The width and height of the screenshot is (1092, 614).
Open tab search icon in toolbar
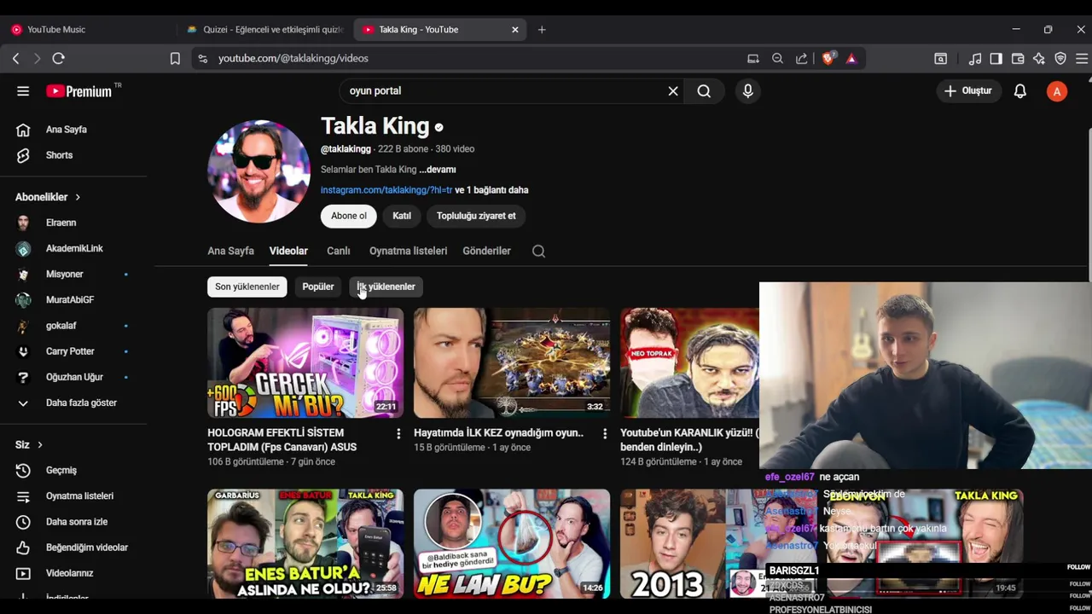[940, 59]
